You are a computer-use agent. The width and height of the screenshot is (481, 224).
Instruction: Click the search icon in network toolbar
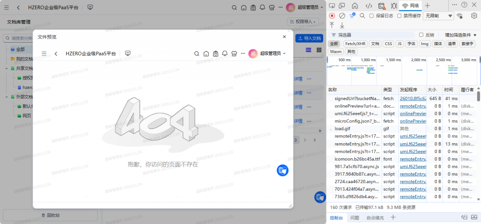click(x=363, y=15)
